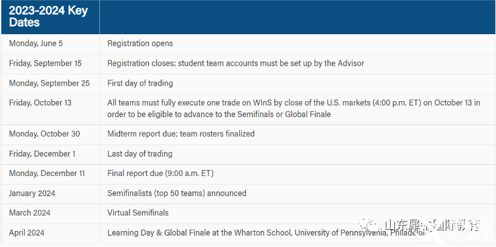Click Last day of trading text
The image size is (496, 247).
(x=140, y=153)
